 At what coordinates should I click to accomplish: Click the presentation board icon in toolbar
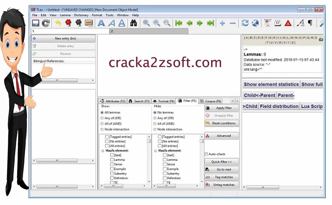[x=267, y=23]
